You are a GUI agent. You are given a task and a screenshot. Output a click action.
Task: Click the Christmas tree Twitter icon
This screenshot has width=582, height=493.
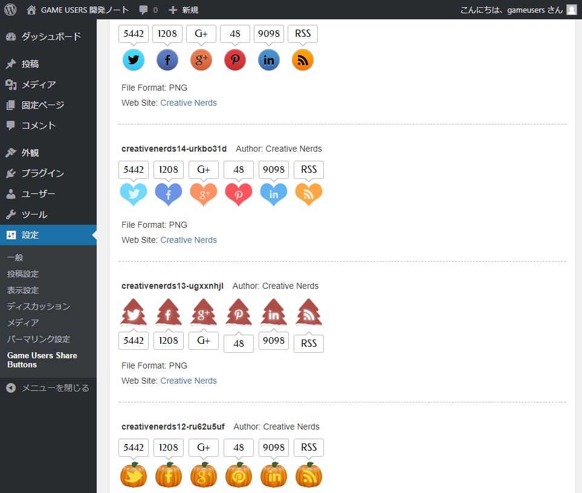[x=134, y=312]
